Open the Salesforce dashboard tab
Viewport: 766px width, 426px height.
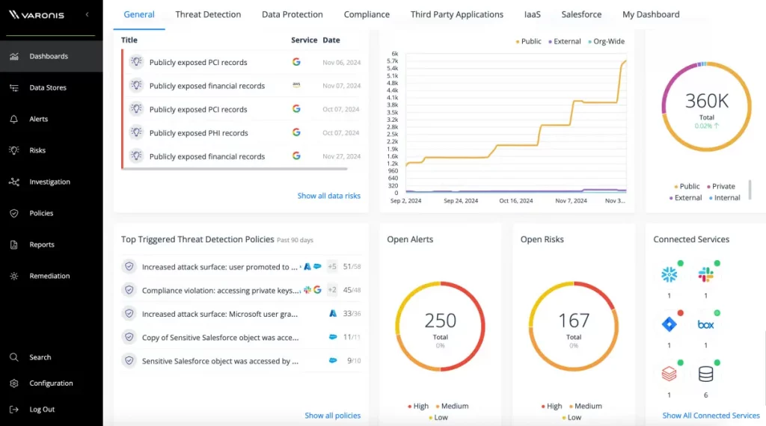pyautogui.click(x=582, y=14)
